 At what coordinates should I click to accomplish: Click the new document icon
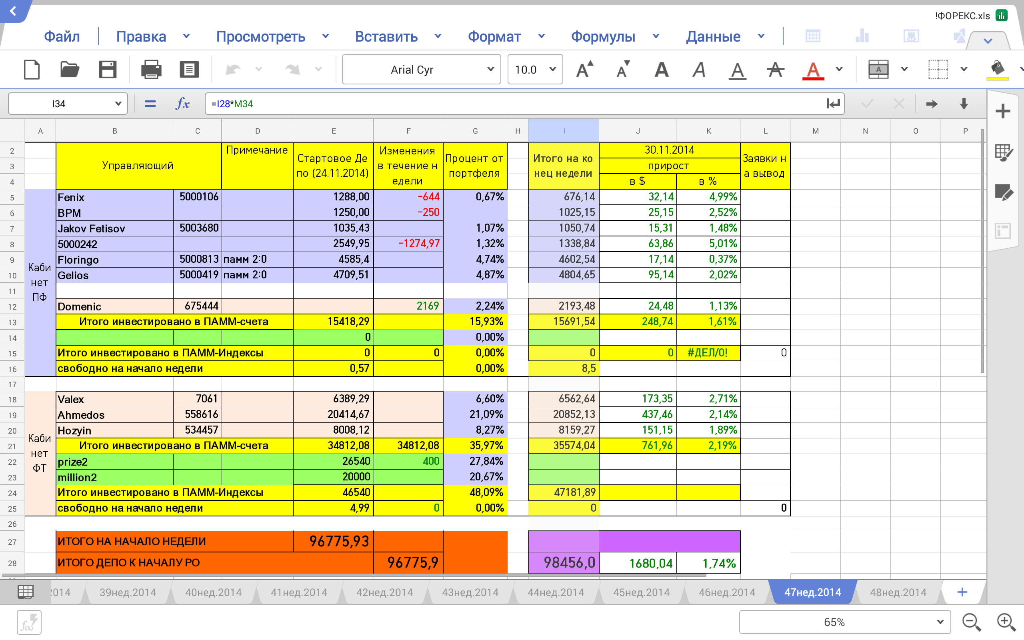tap(32, 70)
